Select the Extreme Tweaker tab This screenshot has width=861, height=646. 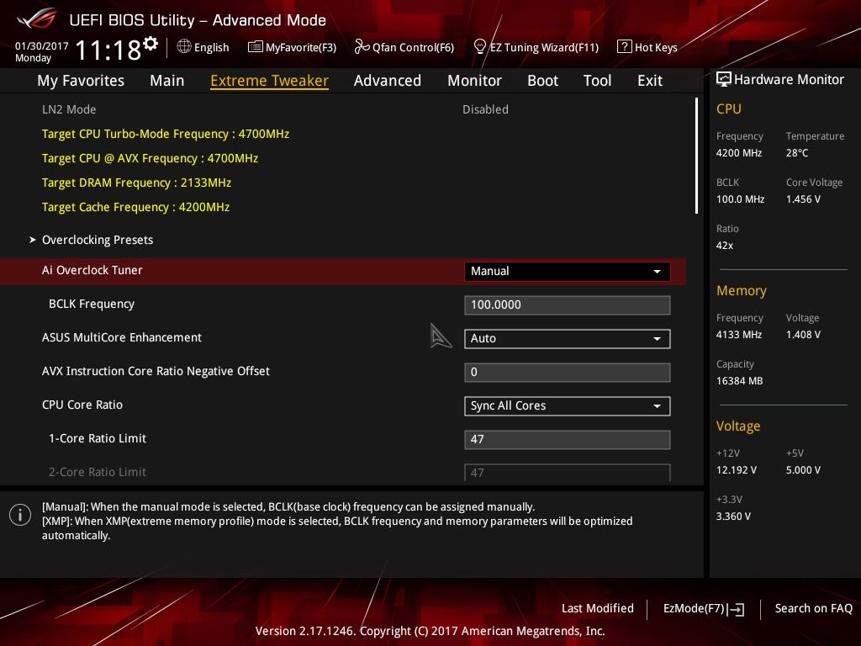(269, 81)
